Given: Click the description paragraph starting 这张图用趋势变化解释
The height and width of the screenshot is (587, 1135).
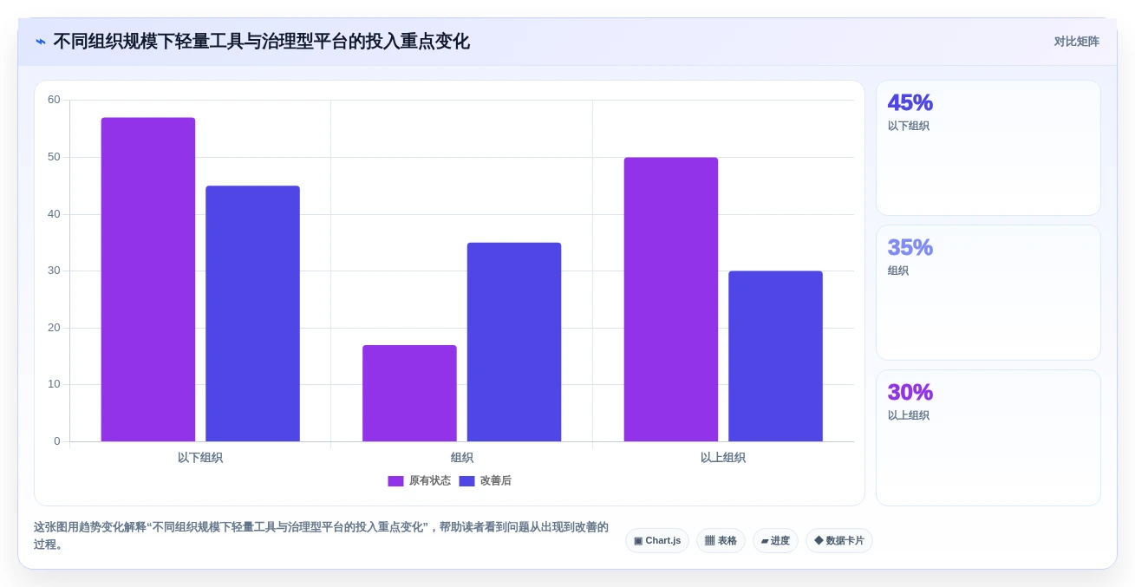Looking at the screenshot, I should coord(321,536).
